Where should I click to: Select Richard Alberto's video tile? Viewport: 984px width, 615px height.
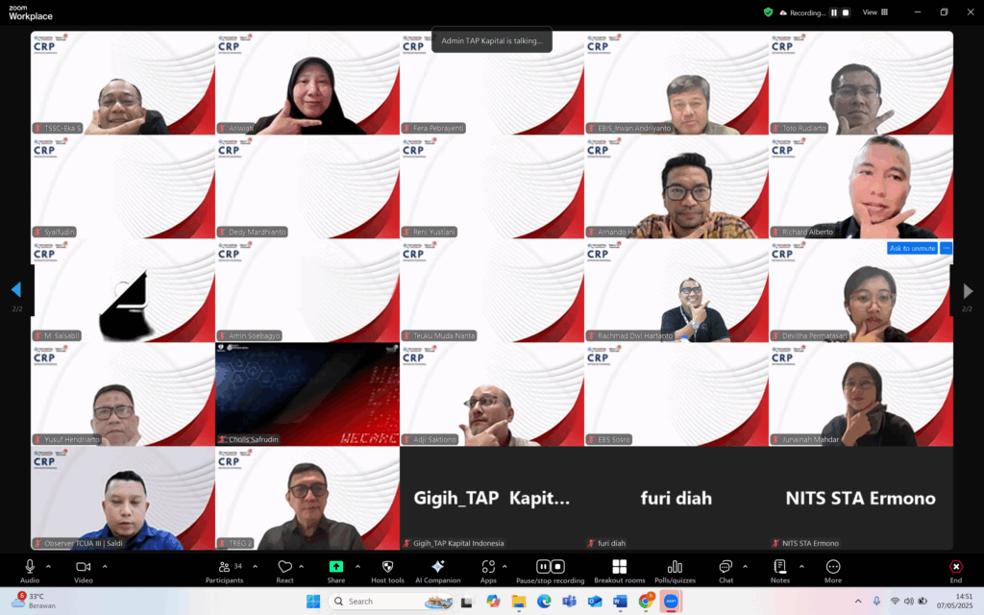coord(861,187)
